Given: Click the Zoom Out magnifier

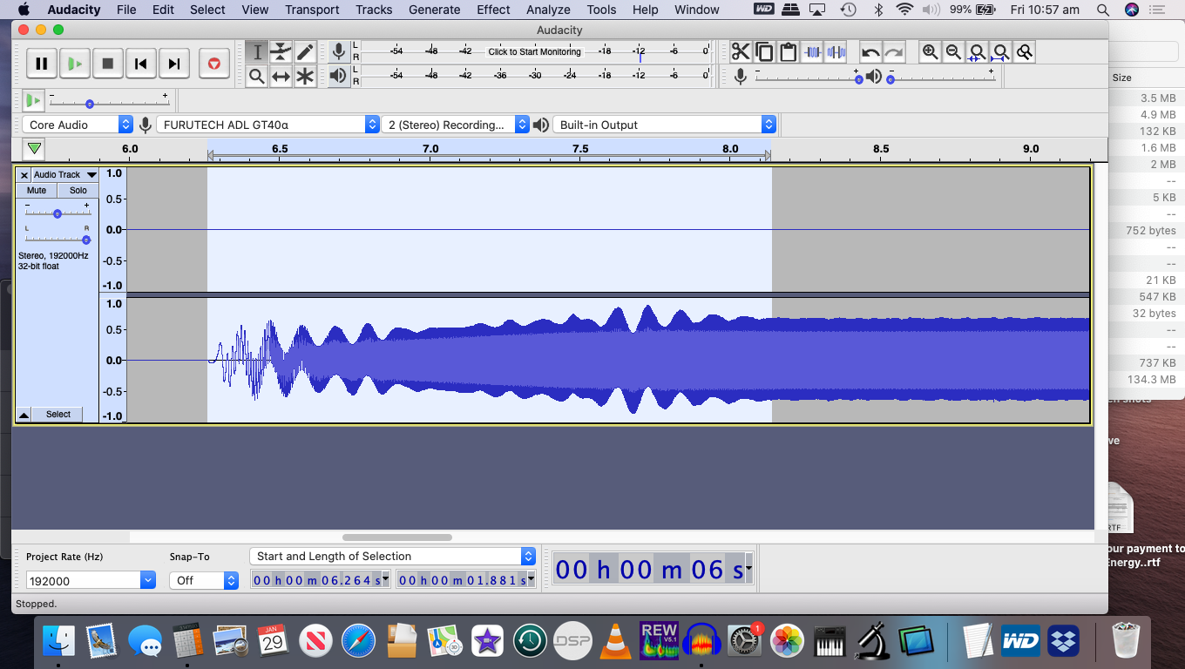Looking at the screenshot, I should (954, 52).
